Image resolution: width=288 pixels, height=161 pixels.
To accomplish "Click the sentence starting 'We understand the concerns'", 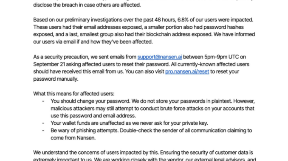I will coord(143,153).
